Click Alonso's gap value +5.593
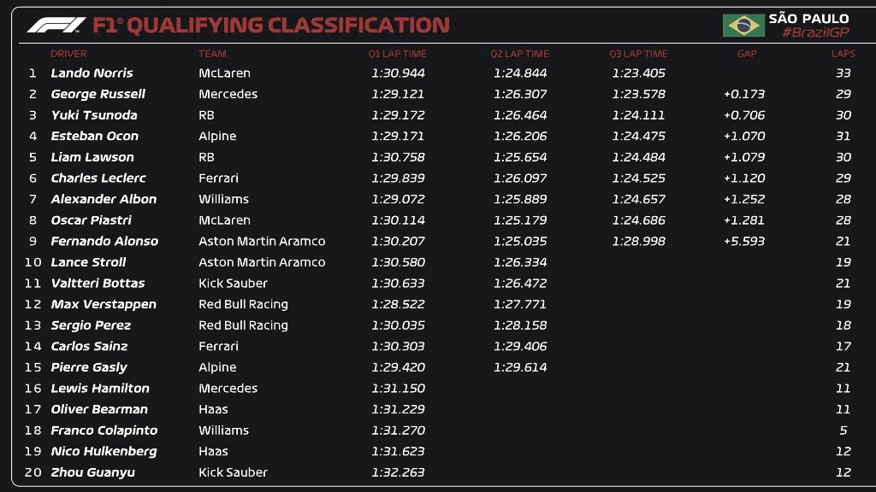 [743, 242]
